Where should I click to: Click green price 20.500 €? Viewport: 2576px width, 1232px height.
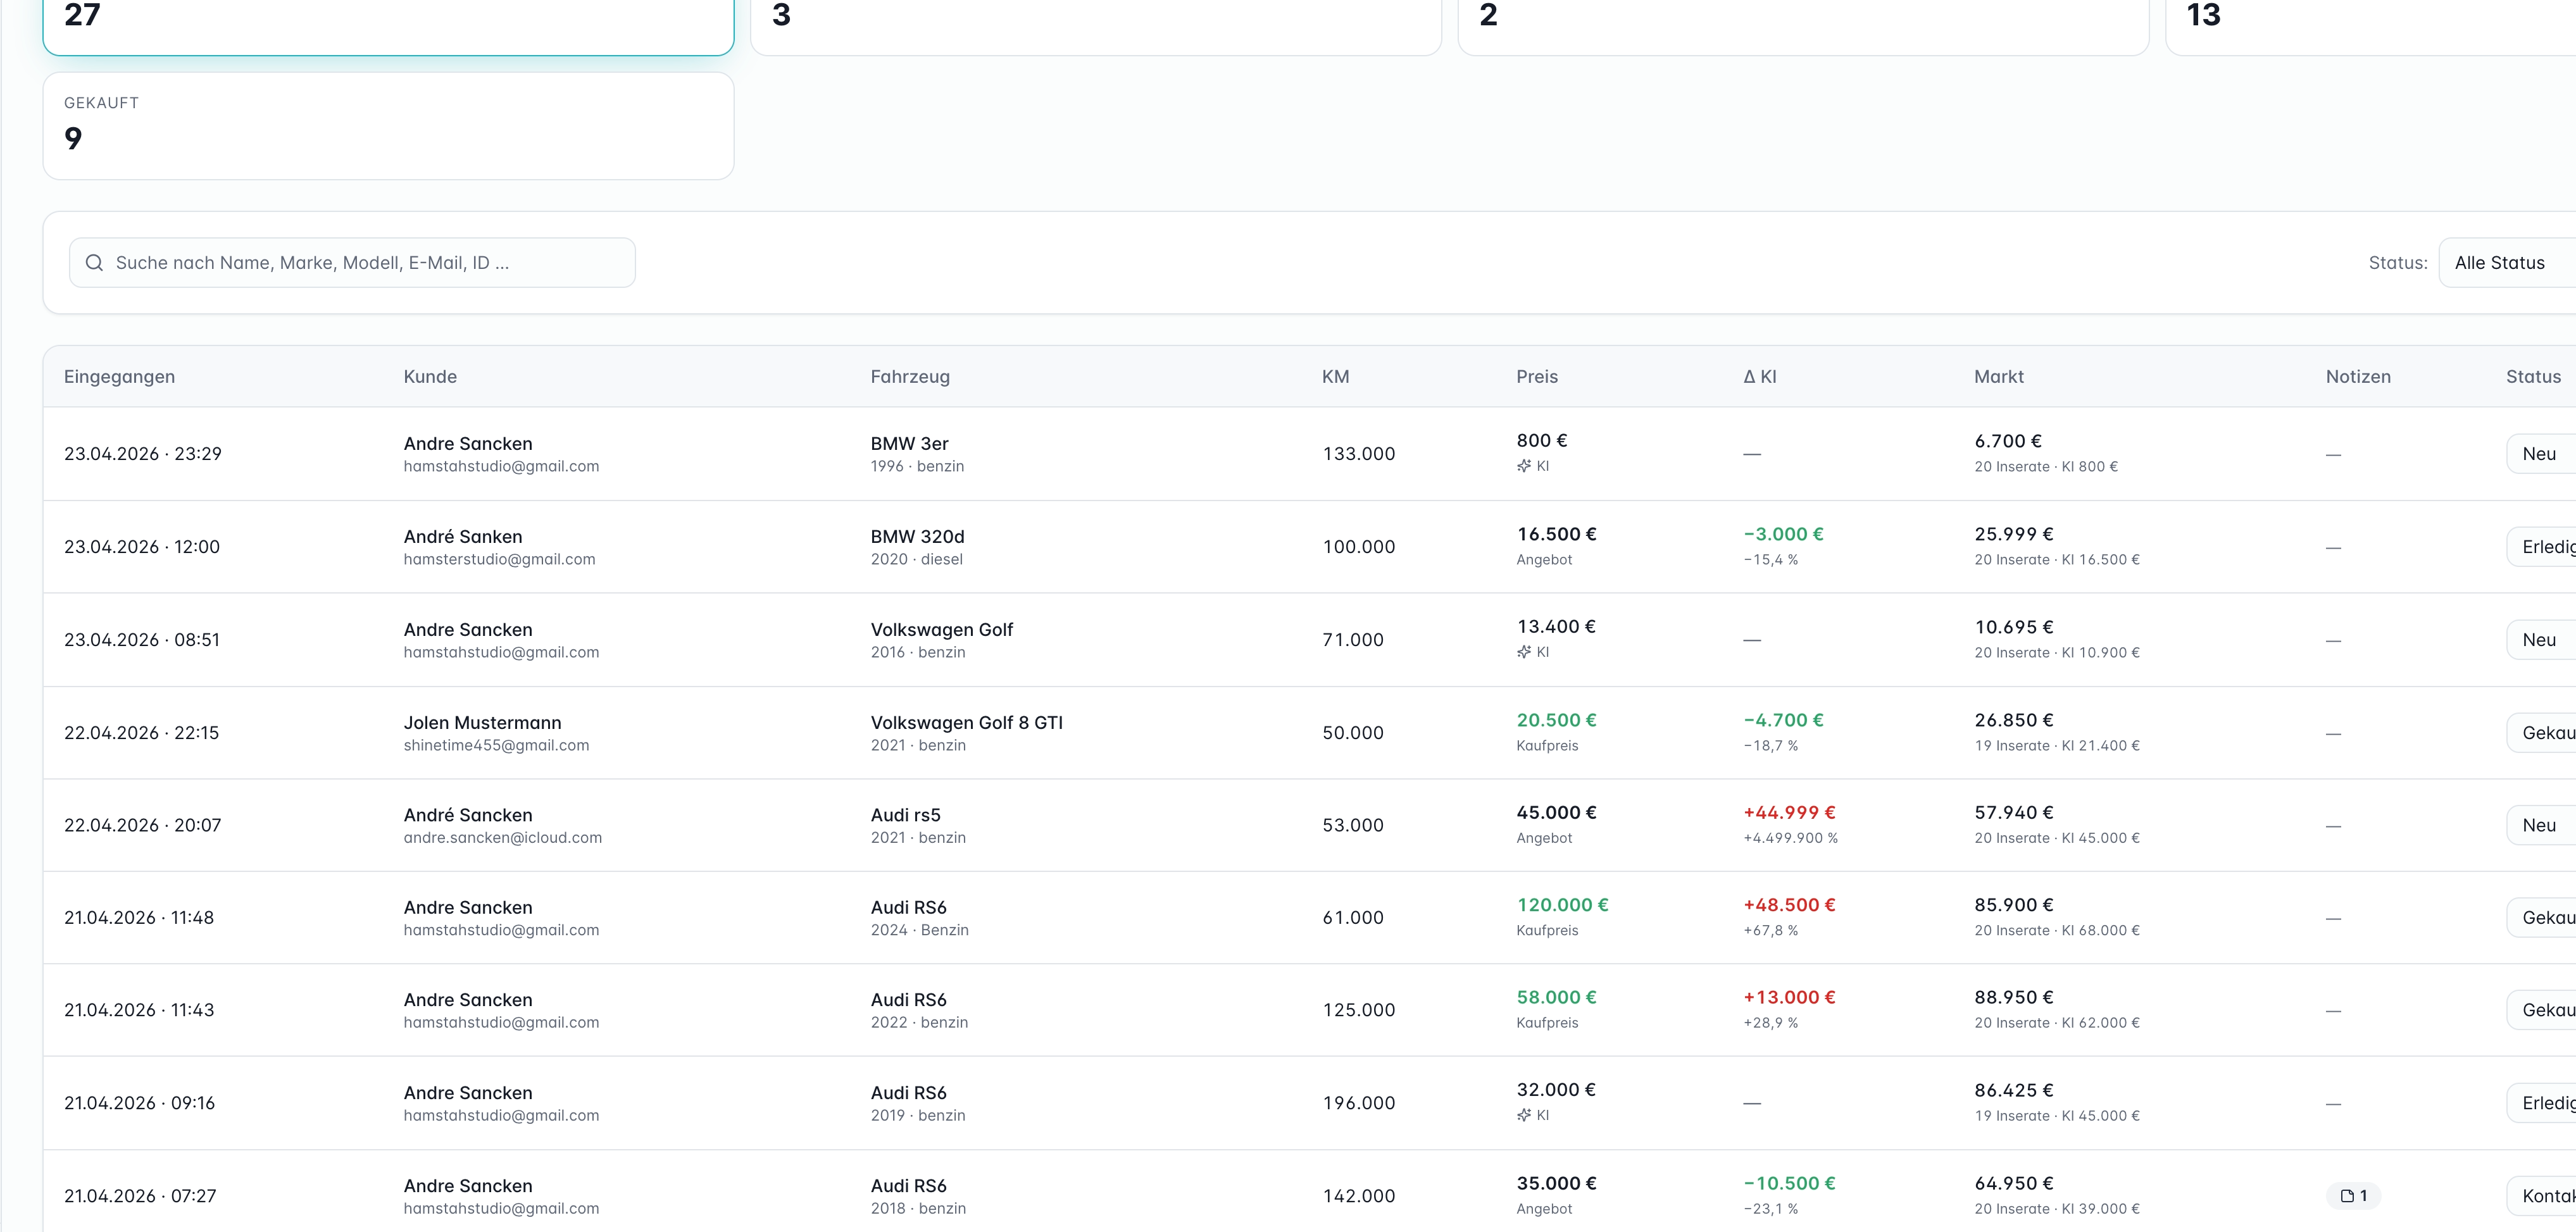pos(1556,720)
